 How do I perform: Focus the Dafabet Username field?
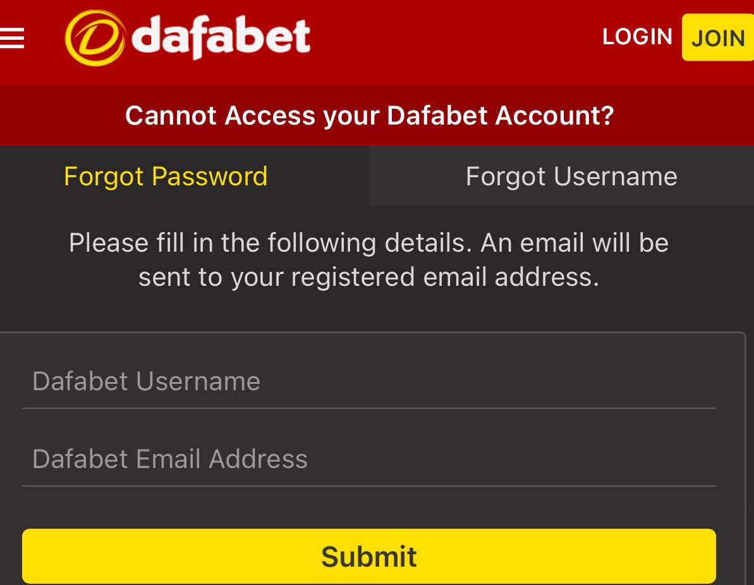(x=369, y=381)
